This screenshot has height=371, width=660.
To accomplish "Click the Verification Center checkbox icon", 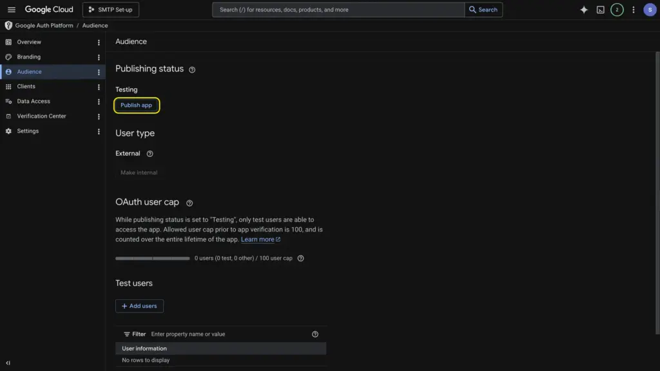I will point(8,116).
